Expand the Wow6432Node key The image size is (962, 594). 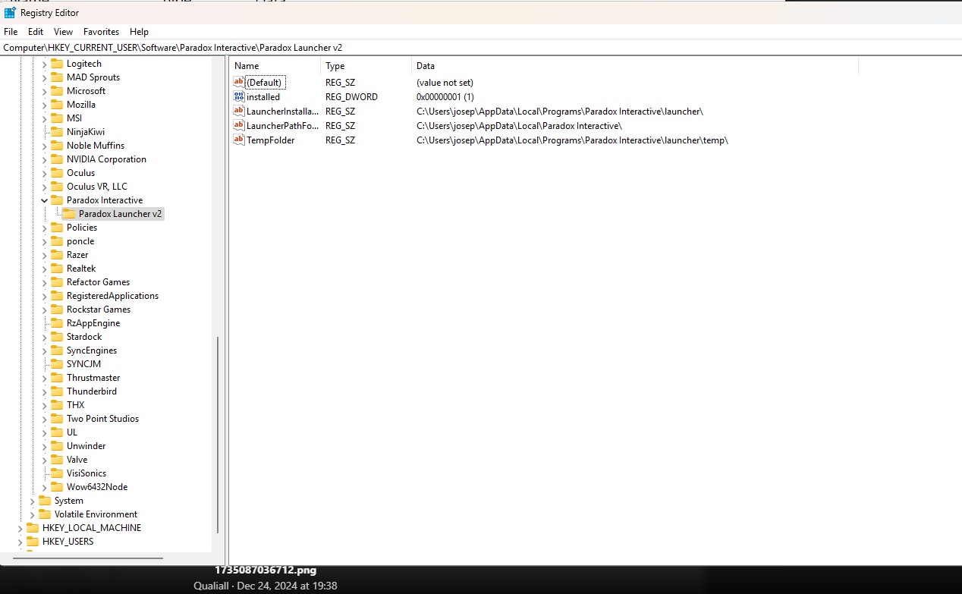[x=44, y=487]
